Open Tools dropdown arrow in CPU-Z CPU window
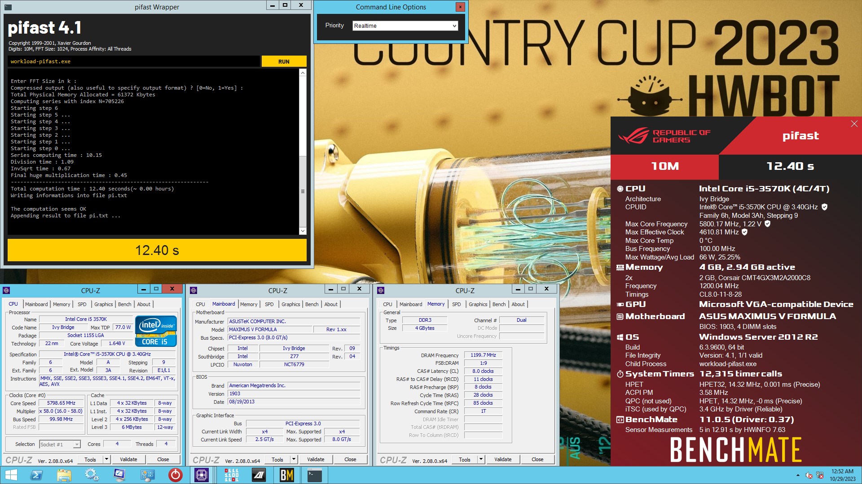 [106, 459]
